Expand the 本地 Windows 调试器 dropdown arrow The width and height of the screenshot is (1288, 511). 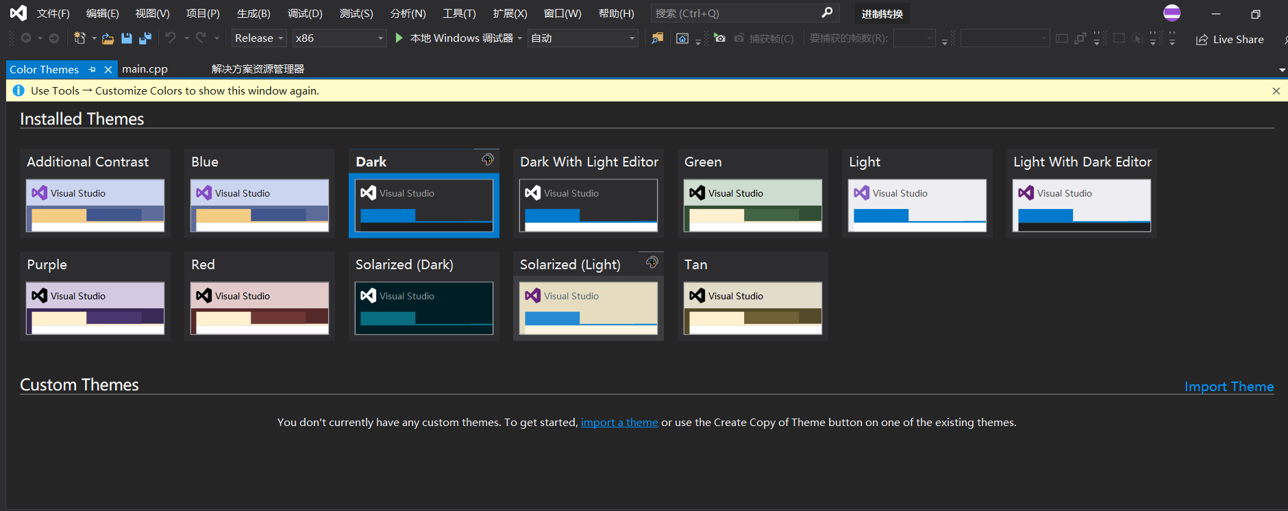[520, 38]
